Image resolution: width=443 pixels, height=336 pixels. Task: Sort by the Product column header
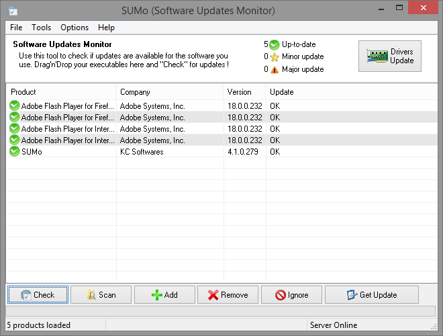tap(60, 92)
